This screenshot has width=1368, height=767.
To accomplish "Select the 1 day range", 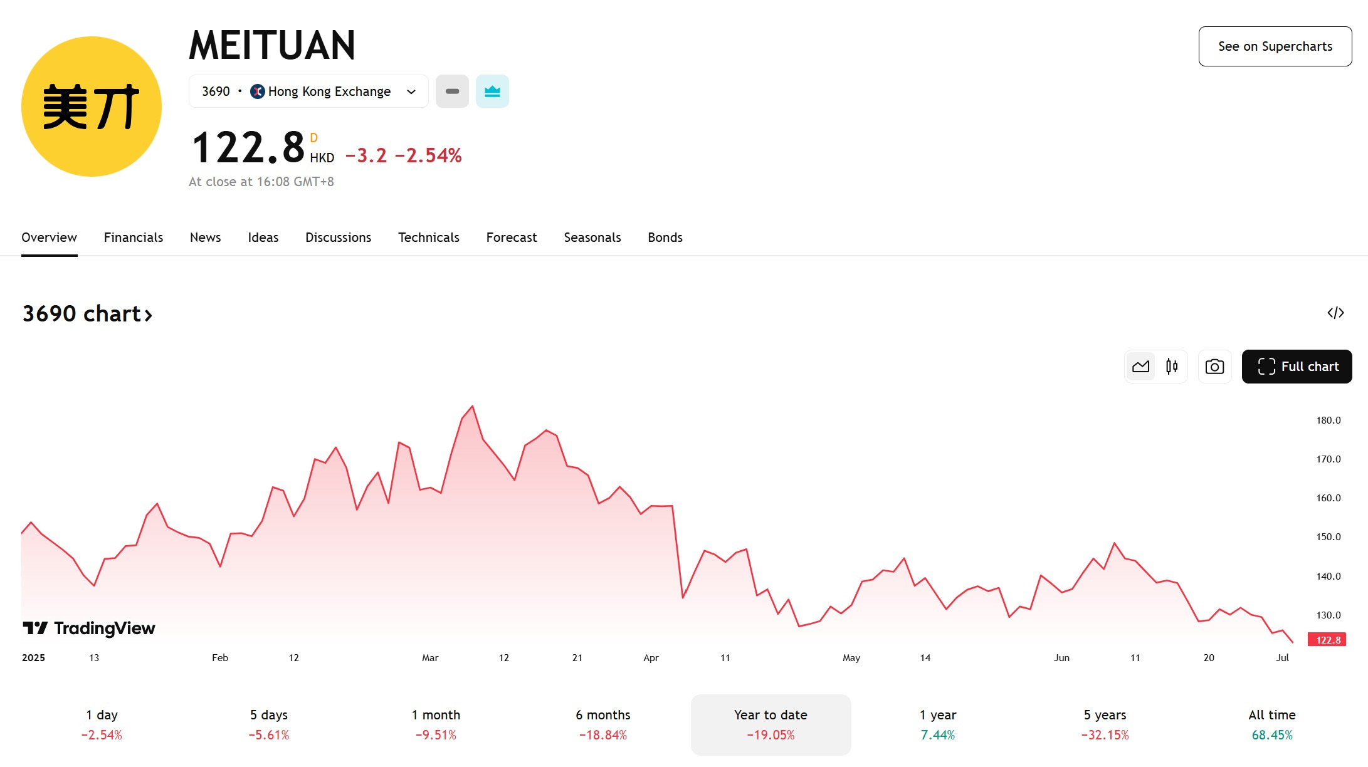I will (102, 724).
